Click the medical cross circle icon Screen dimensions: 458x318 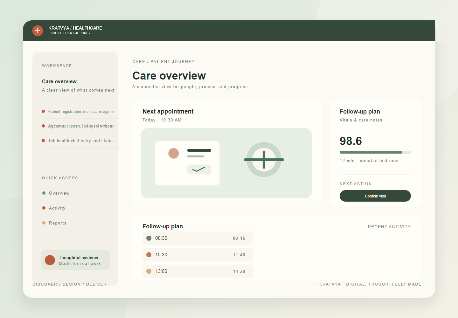pos(264,160)
